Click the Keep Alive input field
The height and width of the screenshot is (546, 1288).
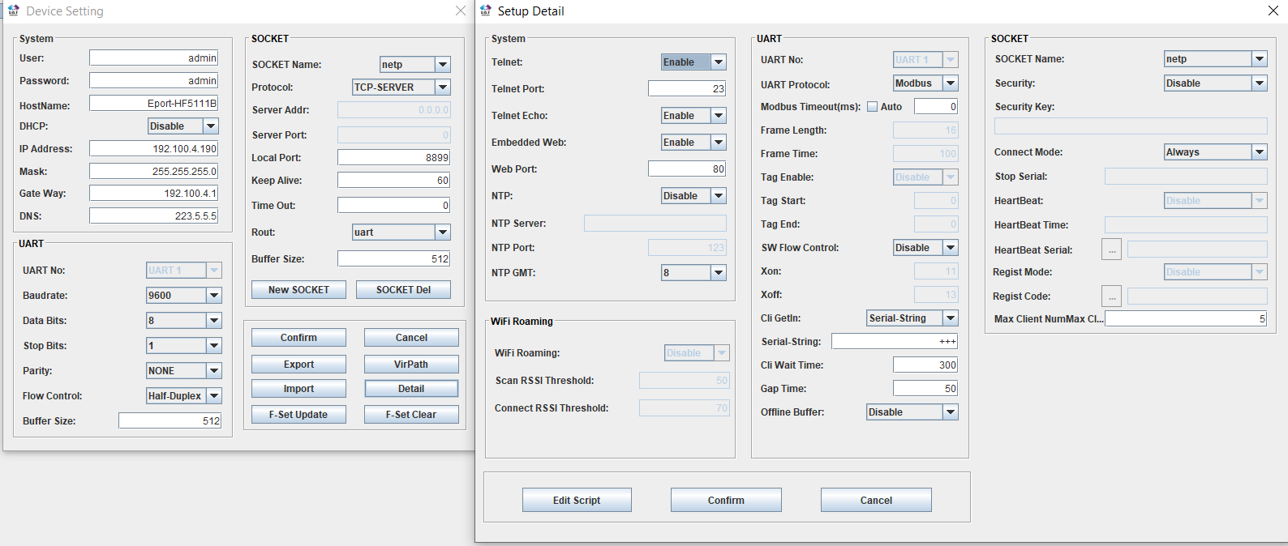(x=394, y=181)
